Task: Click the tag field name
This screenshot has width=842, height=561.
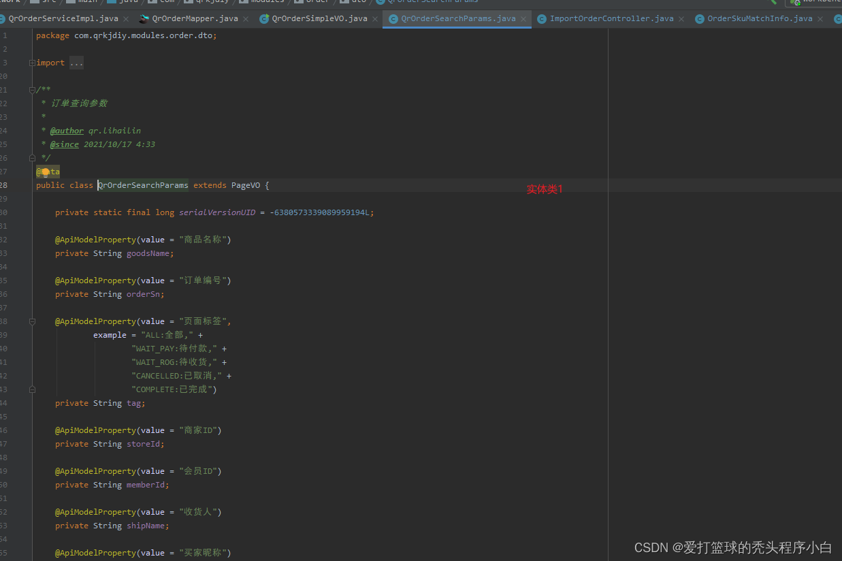Action: 133,403
